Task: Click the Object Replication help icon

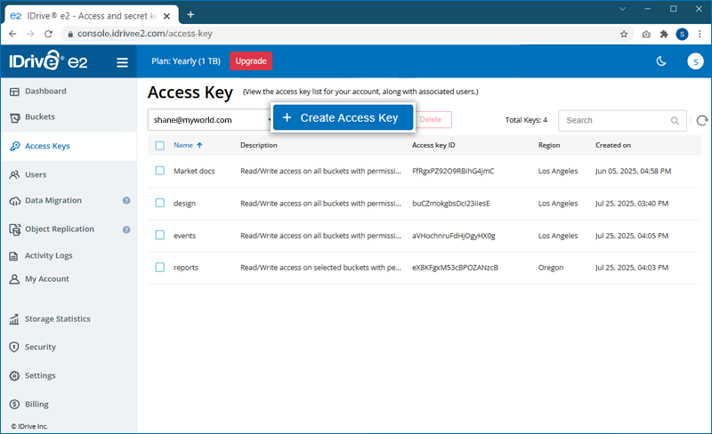Action: [x=126, y=229]
